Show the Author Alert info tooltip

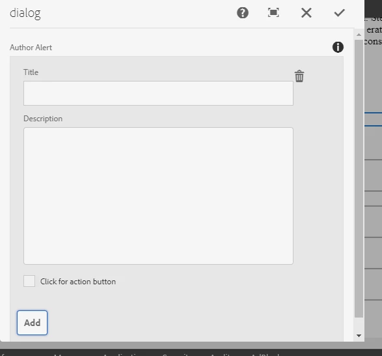(x=338, y=47)
